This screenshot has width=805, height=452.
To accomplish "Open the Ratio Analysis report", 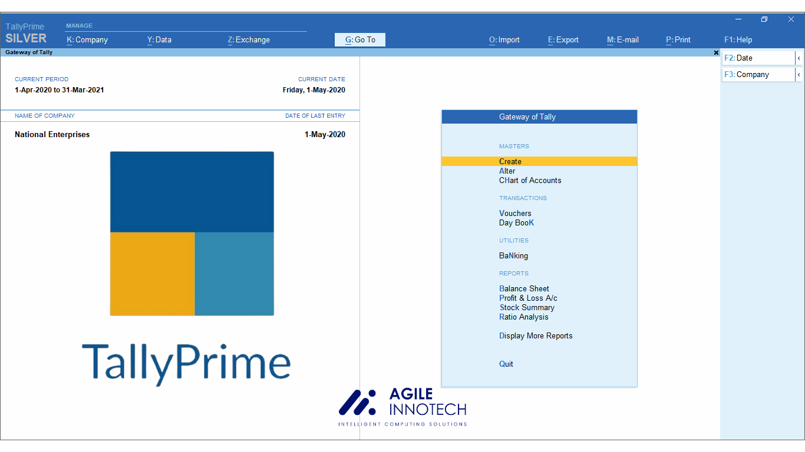I will (524, 317).
